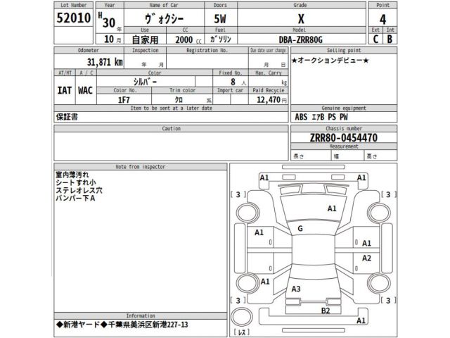Click the [レス] spare tire label

[242, 332]
